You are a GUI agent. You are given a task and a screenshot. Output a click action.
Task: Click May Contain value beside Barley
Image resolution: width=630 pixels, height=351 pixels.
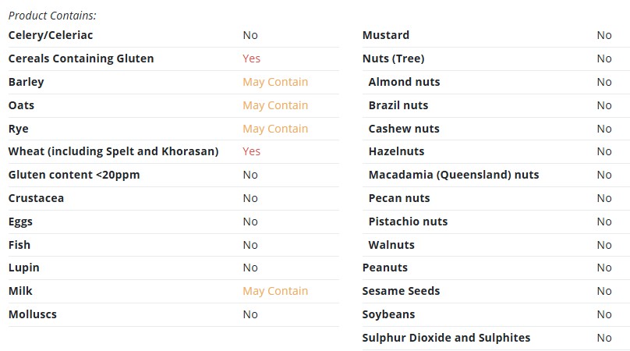tap(275, 82)
